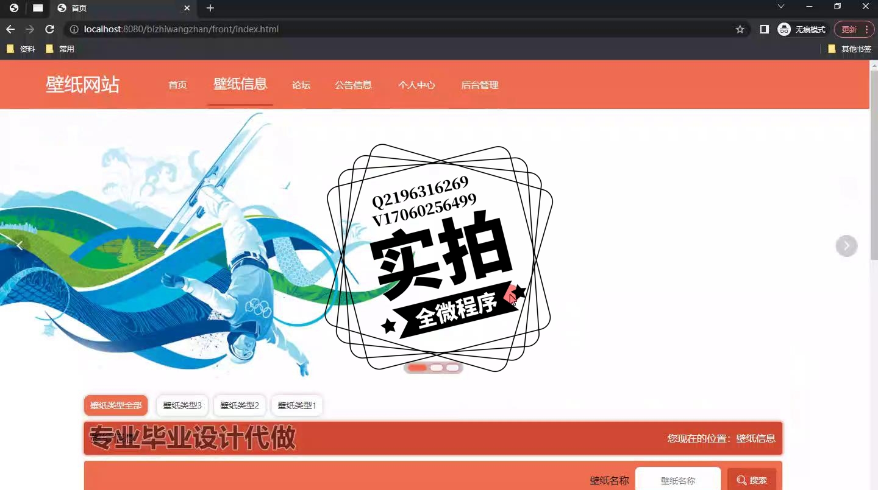Open the tab search dropdown arrow
The height and width of the screenshot is (490, 878).
tap(780, 6)
